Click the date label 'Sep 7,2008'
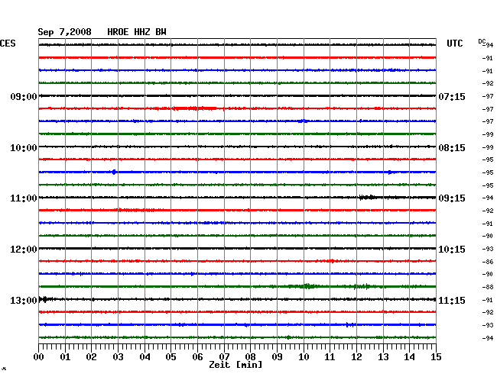Viewport: 497px width, 377px height. click(x=64, y=32)
